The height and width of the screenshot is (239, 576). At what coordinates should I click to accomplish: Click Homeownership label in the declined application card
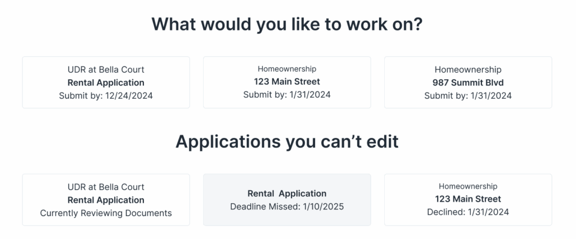468,187
